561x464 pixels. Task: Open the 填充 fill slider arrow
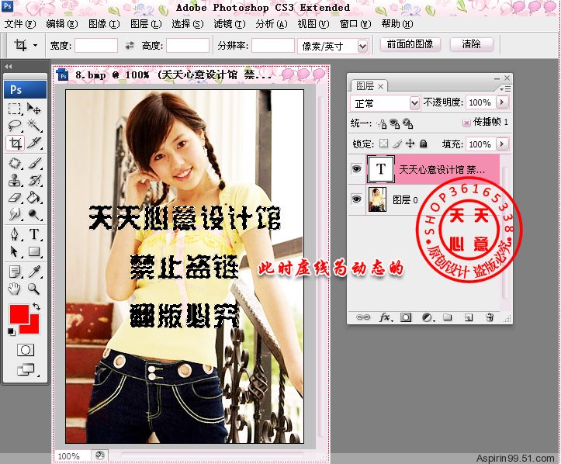click(x=502, y=144)
